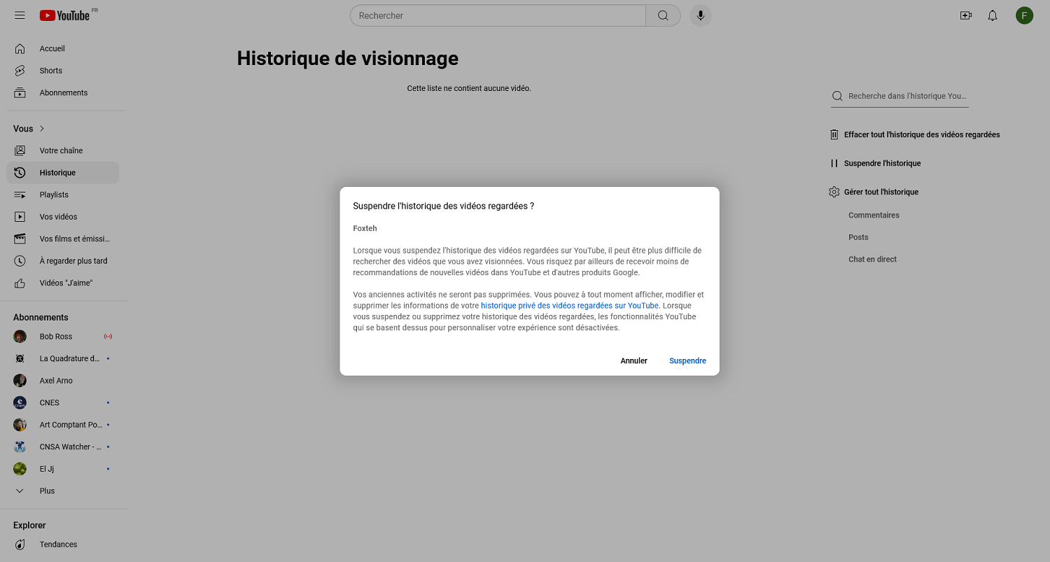The height and width of the screenshot is (562, 1050).
Task: Open the create video icon
Action: click(965, 15)
